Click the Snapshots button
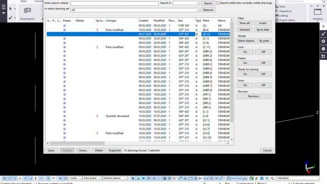327x184 pixels. tap(114, 150)
